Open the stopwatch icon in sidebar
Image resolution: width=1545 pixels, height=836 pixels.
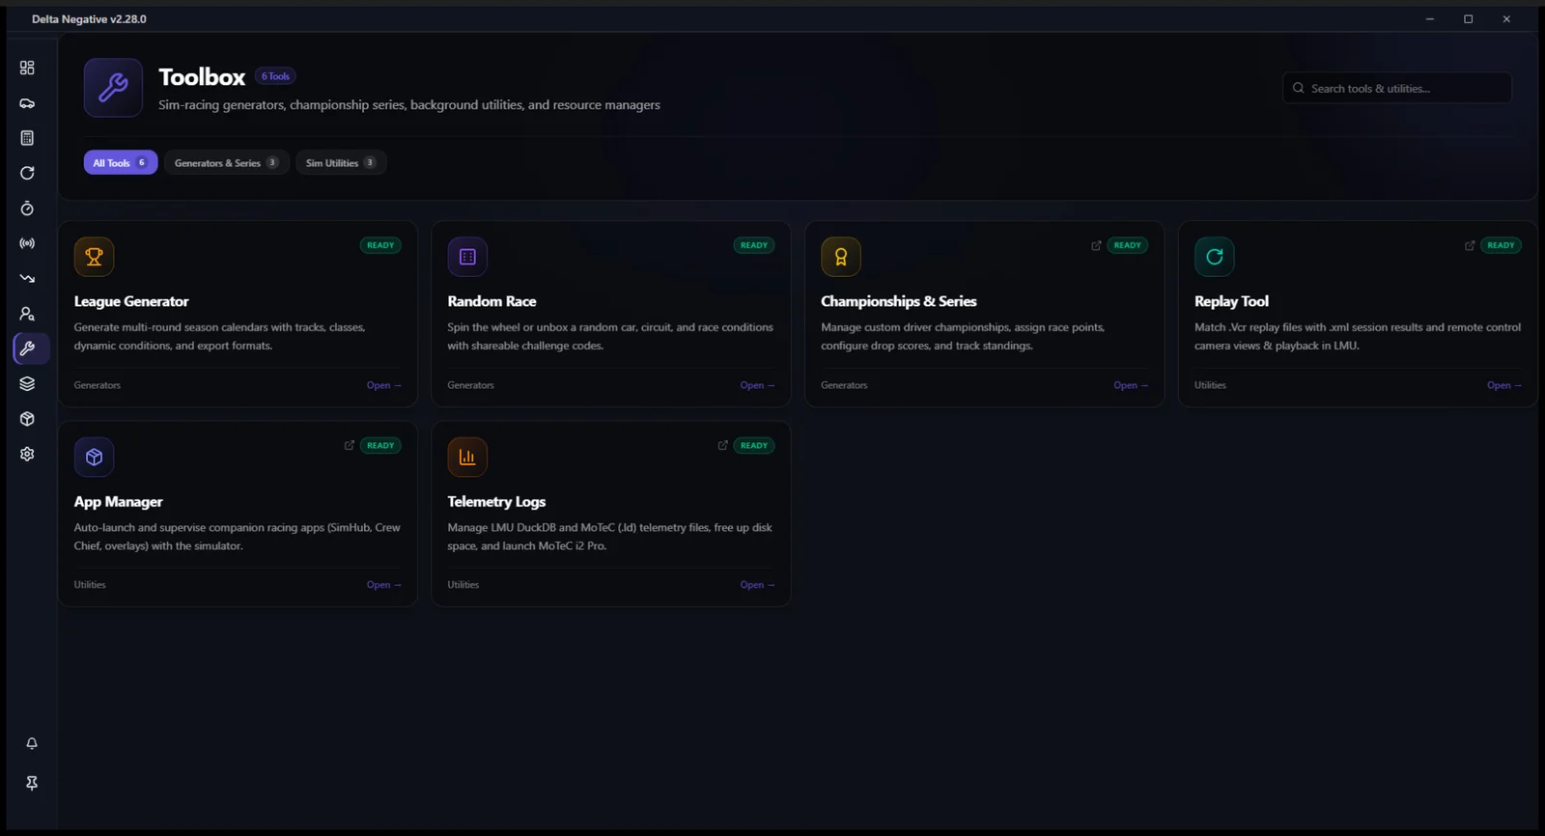(27, 209)
